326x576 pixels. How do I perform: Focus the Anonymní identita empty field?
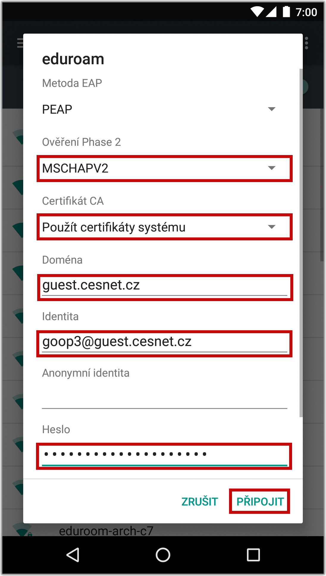coord(164,399)
